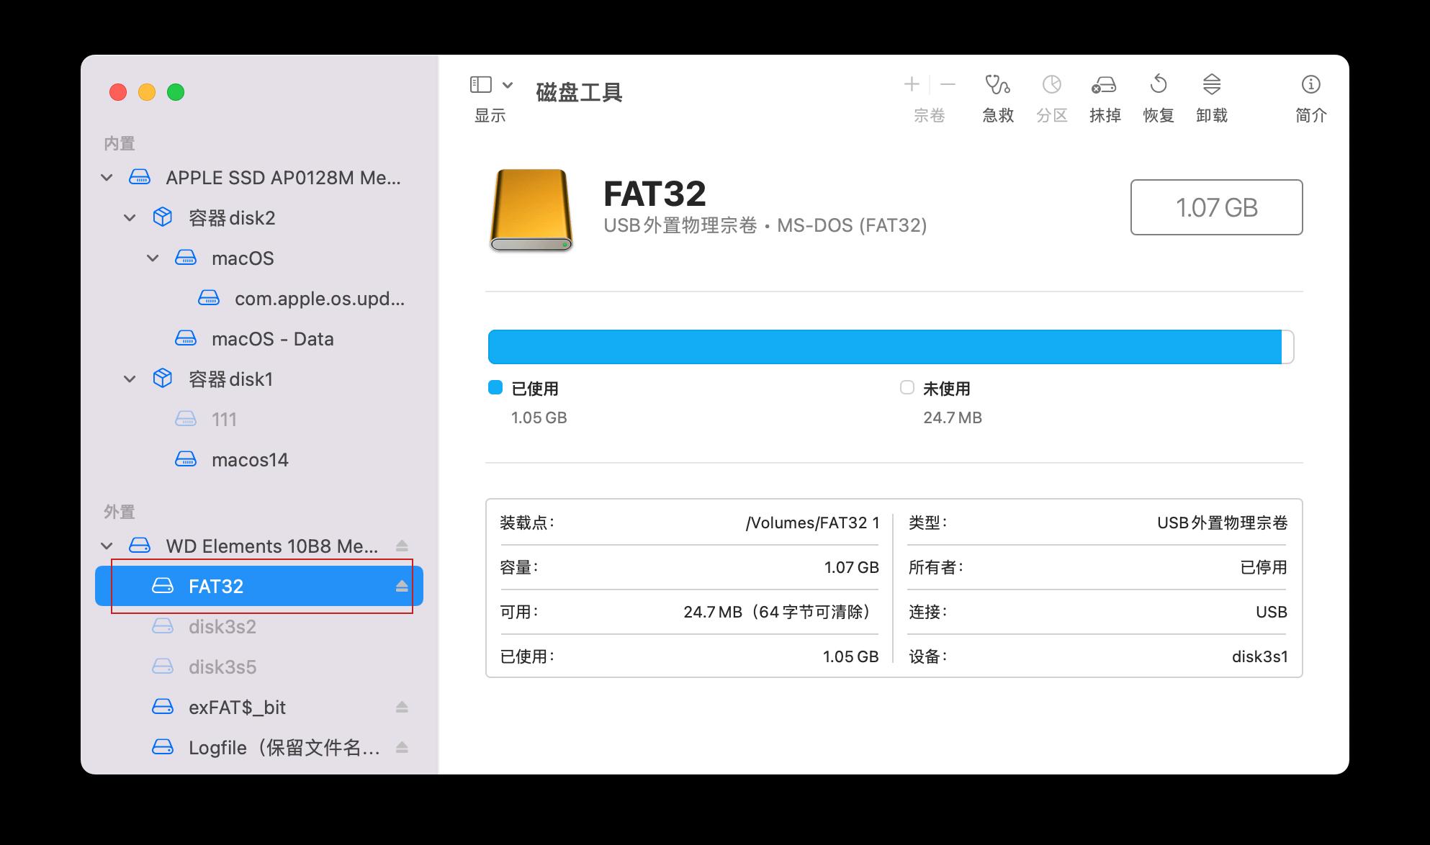Screen dimensions: 1430x845
Task: Click the USB 外置物理宗卷 type value
Action: [1223, 523]
